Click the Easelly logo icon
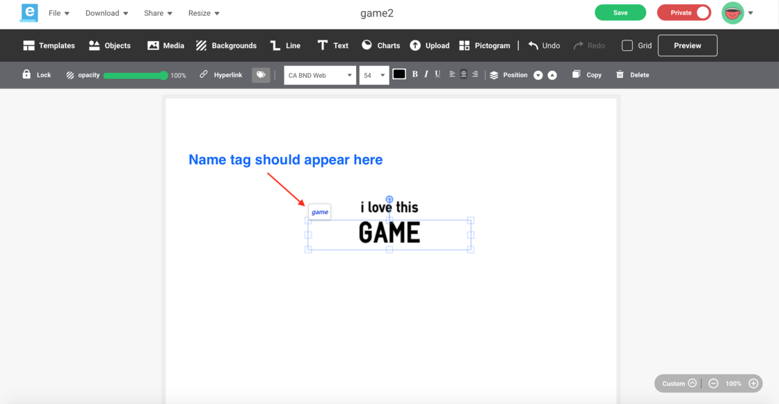This screenshot has width=779, height=404. (29, 13)
